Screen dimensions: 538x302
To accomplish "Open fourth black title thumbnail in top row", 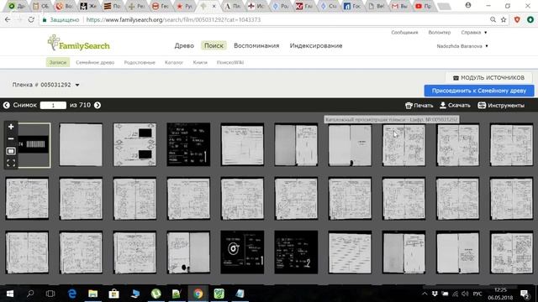I will pyautogui.click(x=188, y=145).
